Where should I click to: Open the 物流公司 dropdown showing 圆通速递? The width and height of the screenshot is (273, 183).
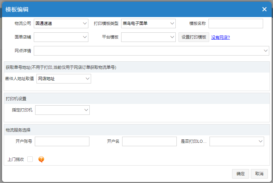[61, 24]
